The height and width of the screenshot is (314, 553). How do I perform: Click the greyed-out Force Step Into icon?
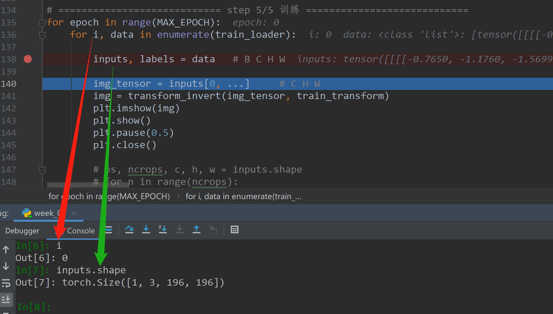tap(180, 229)
